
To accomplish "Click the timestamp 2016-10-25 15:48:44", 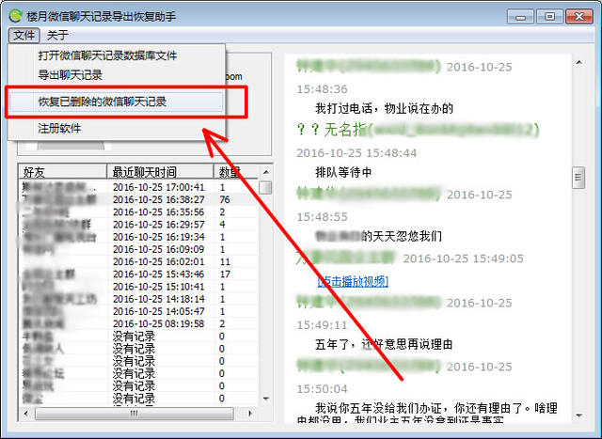I will [x=356, y=153].
